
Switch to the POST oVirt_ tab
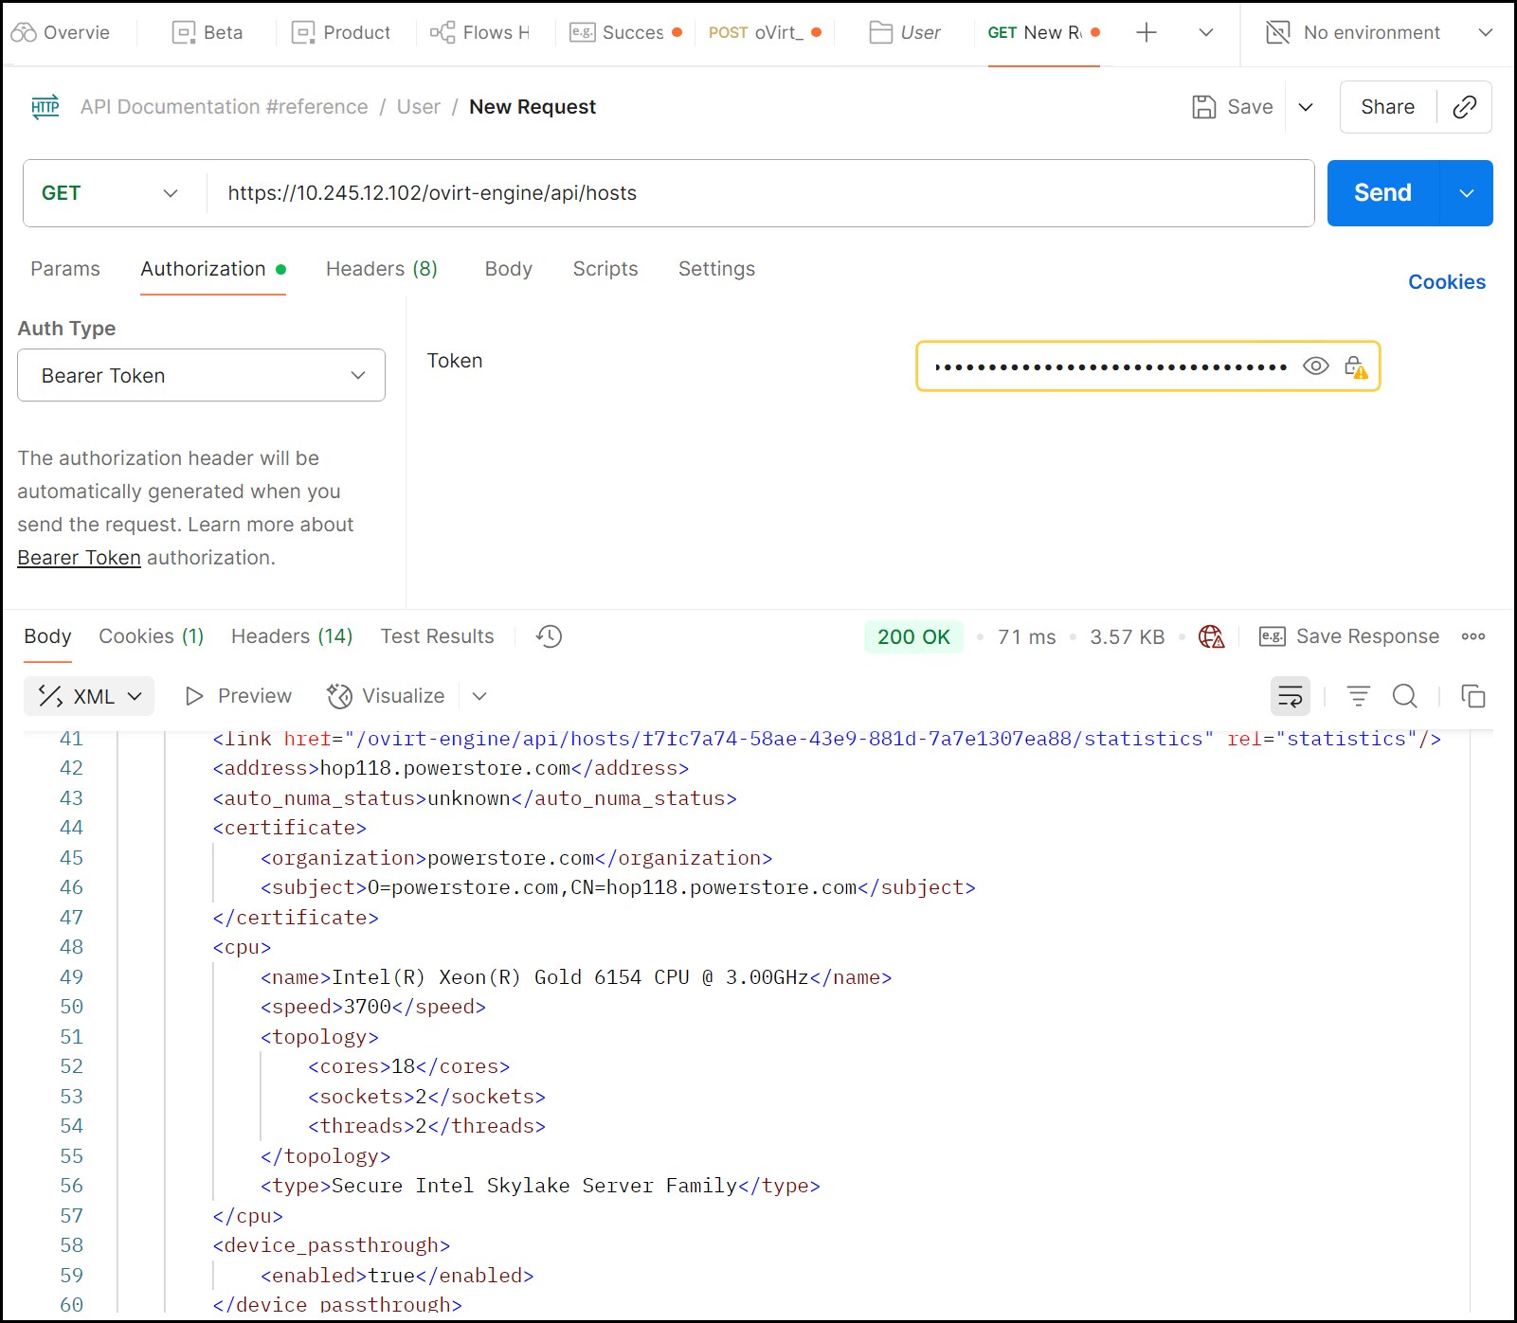764,33
